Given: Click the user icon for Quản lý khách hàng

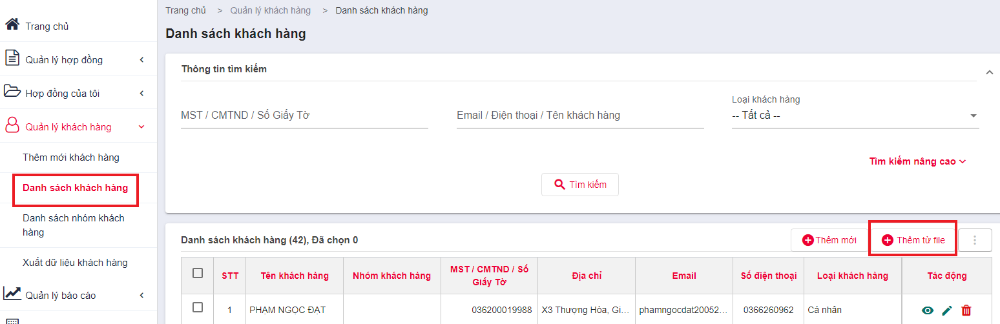Looking at the screenshot, I should point(12,126).
